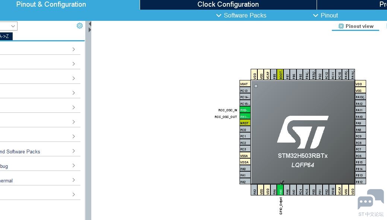This screenshot has width=387, height=220.
Task: Open the categories settings gear icon
Action: point(79,26)
